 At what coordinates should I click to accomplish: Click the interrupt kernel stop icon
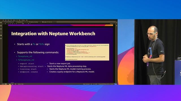16,24
